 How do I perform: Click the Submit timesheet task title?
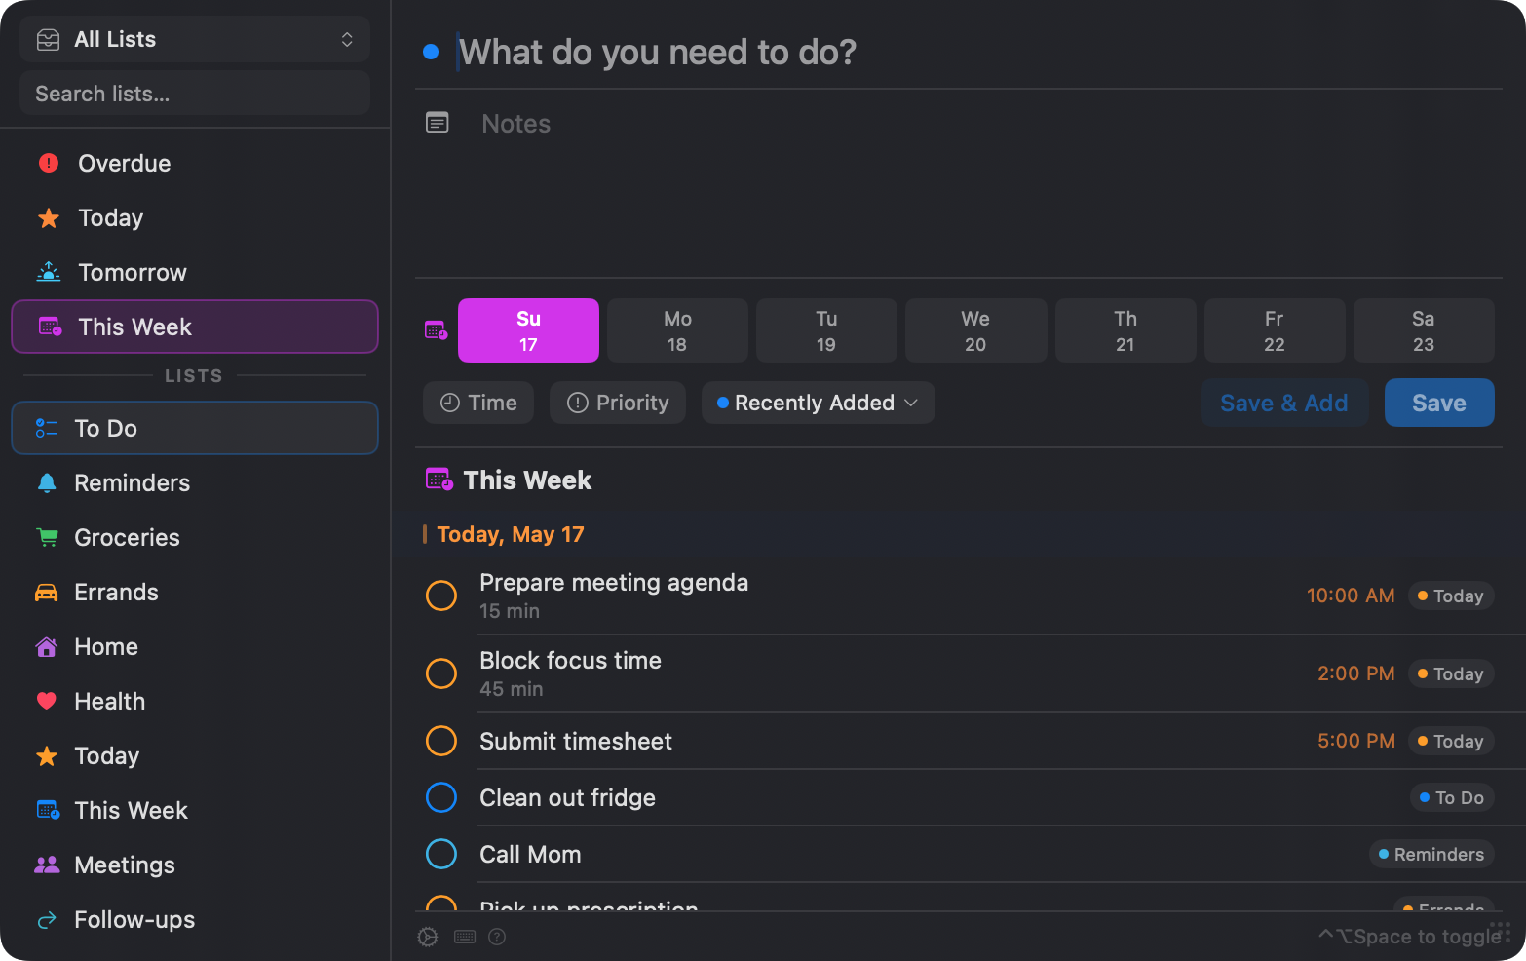pos(576,741)
